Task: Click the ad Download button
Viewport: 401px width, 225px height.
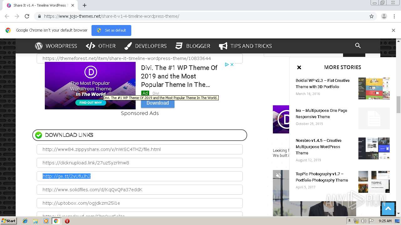Action: [x=158, y=103]
